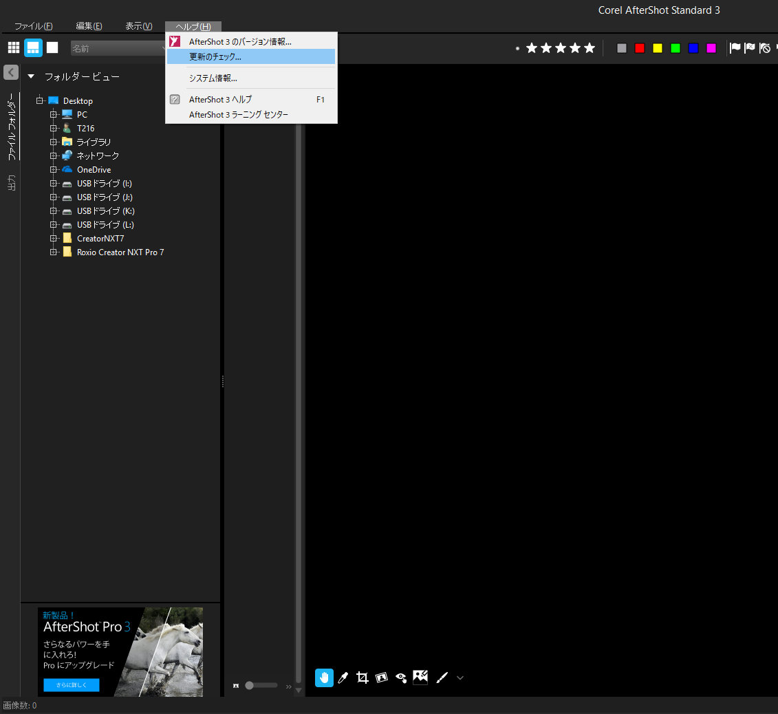Screen dimensions: 778x714
Task: Click the Desktop monitor icon
Action: pyautogui.click(x=54, y=100)
